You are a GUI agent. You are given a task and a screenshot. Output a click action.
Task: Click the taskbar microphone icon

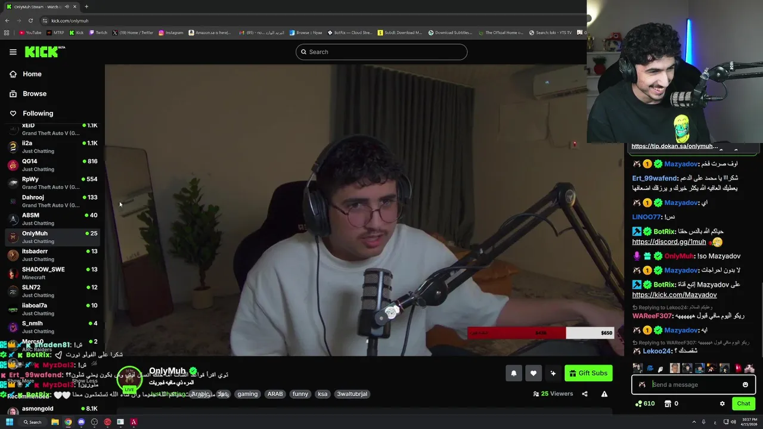[703, 422]
